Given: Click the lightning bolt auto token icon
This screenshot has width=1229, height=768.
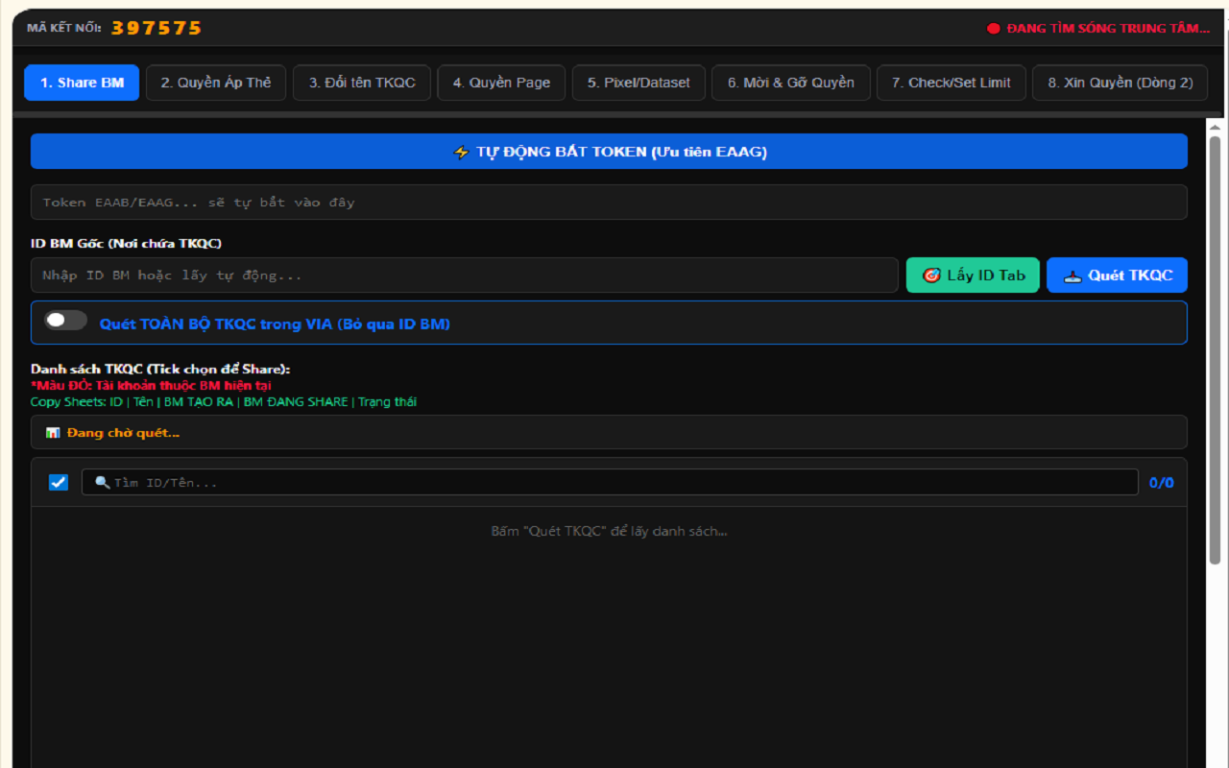Looking at the screenshot, I should click(x=461, y=152).
